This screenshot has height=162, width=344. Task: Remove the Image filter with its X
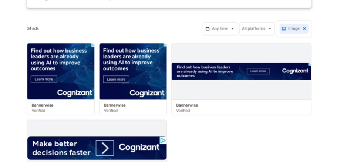pos(304,28)
